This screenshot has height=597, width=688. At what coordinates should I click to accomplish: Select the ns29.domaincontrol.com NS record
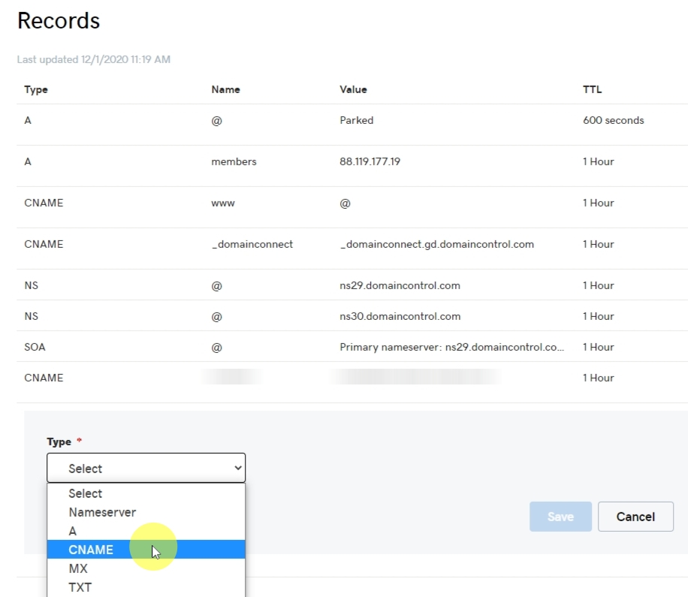point(300,285)
